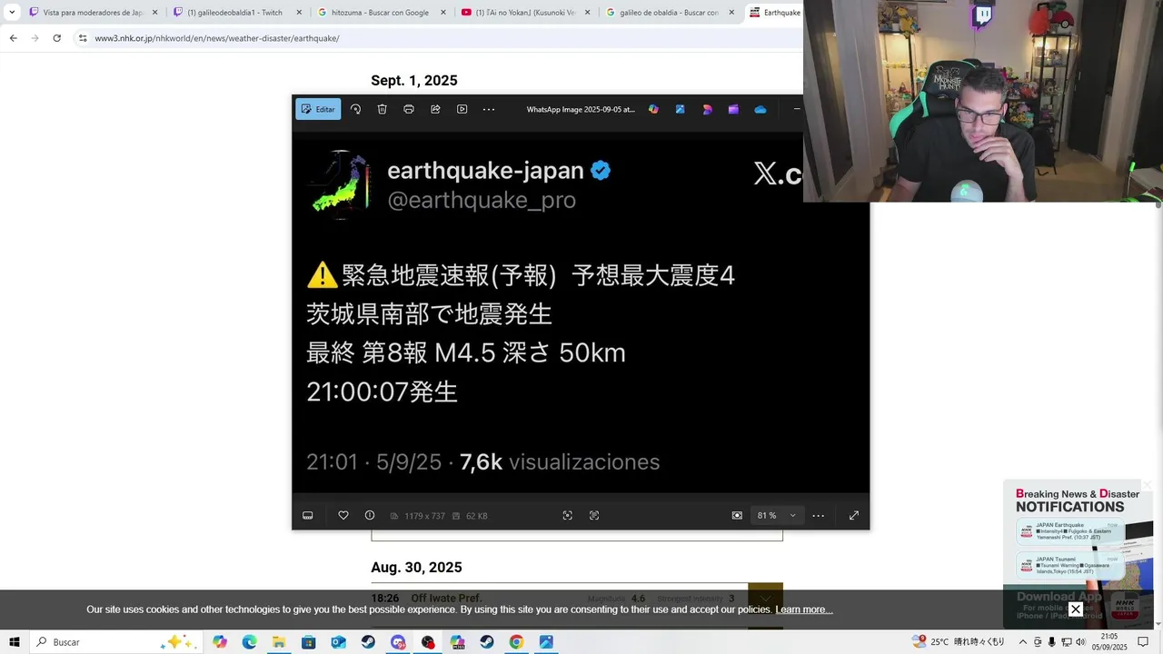Screen dimensions: 1163x654
Task: Open volume control in system tray
Action: (x=1080, y=642)
